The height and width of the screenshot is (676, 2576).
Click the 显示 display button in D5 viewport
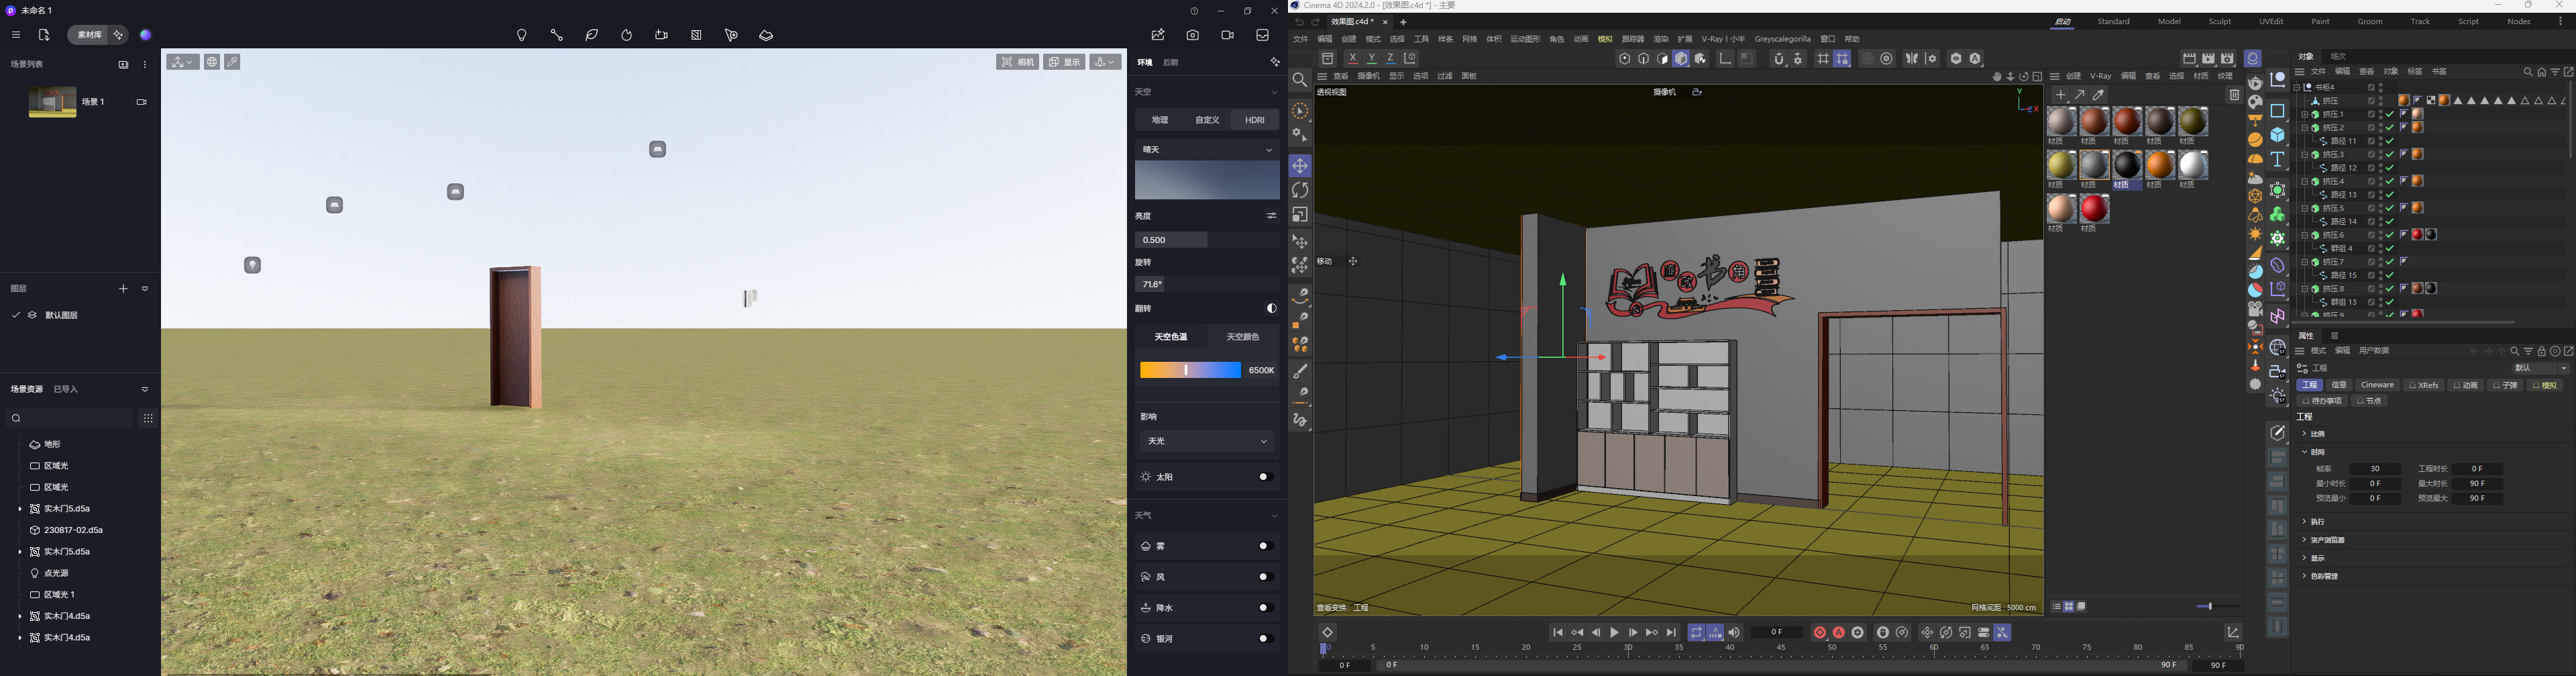pyautogui.click(x=1065, y=62)
